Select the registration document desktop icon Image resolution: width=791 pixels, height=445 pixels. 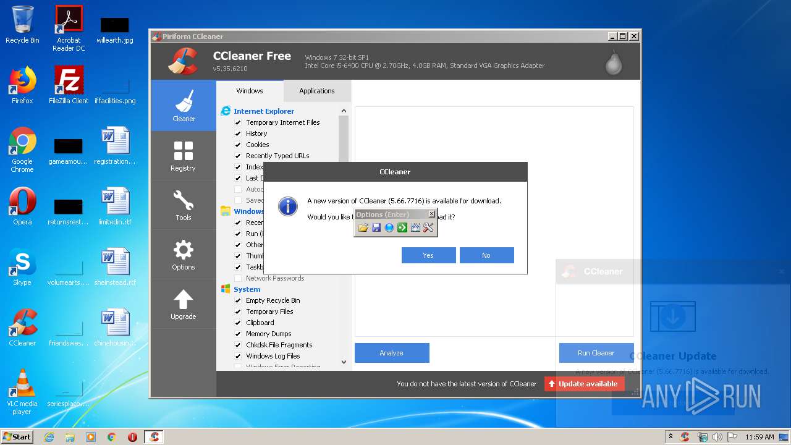[115, 146]
